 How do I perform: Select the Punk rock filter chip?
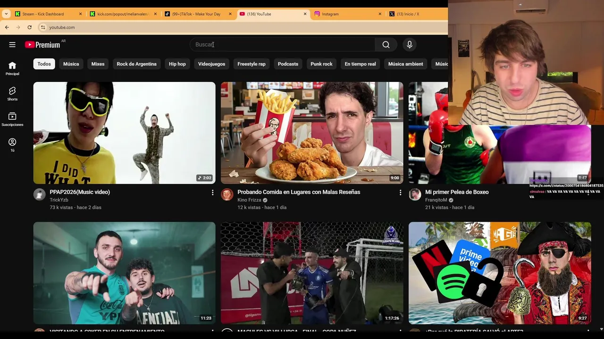point(321,64)
